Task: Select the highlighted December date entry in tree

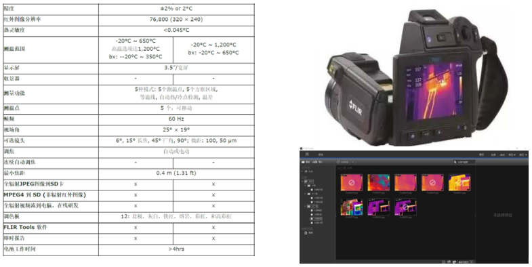Action: tap(316, 219)
